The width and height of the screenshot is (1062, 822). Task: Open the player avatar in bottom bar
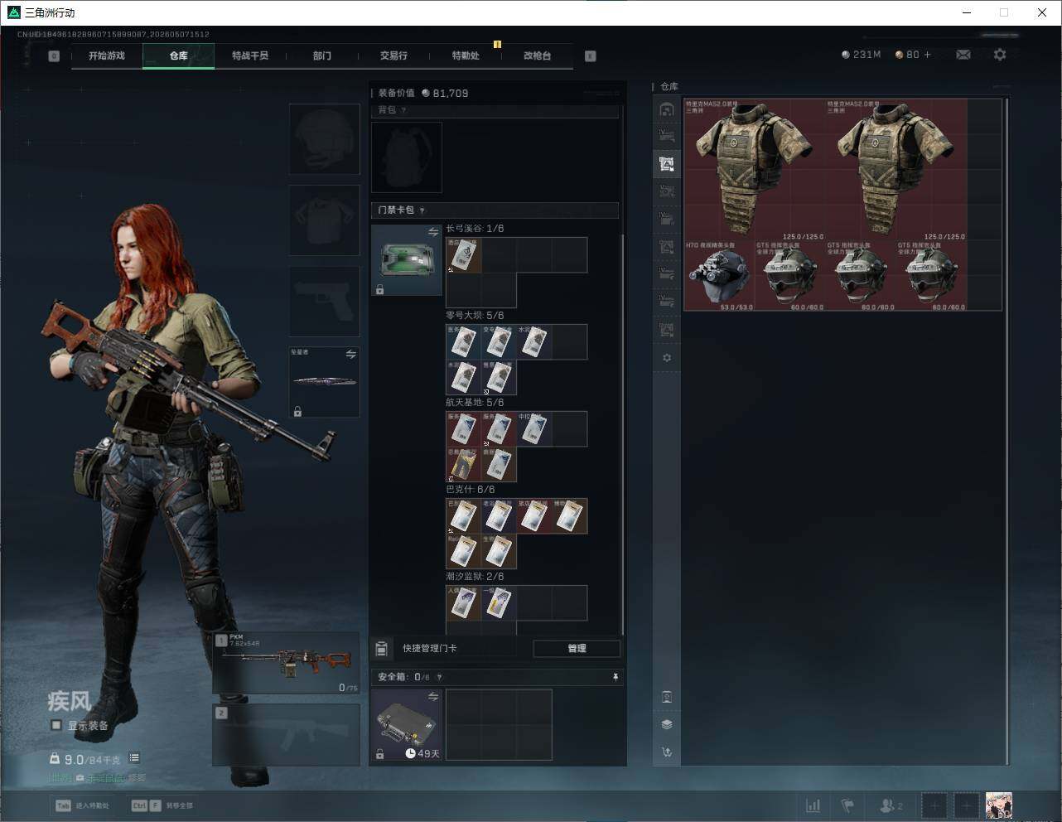point(999,805)
